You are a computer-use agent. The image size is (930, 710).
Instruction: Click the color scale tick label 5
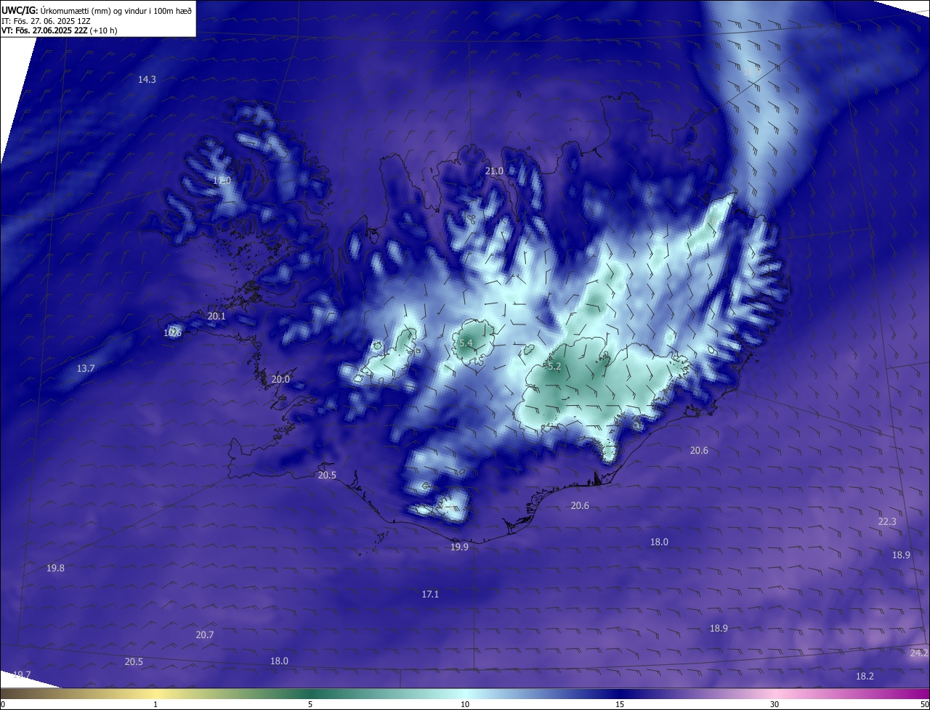click(x=310, y=704)
